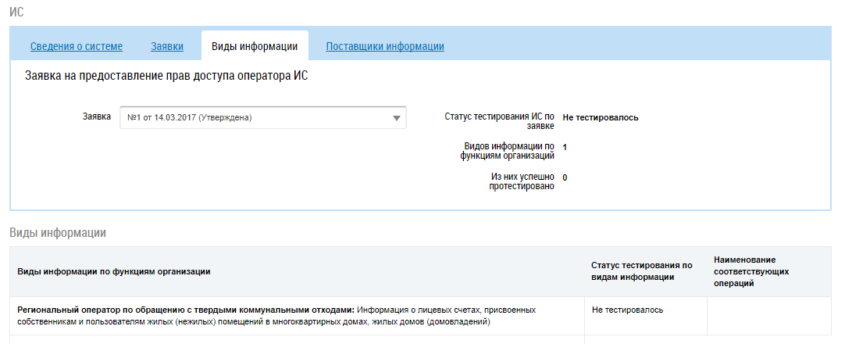Click the Заявка field label

[x=96, y=116]
